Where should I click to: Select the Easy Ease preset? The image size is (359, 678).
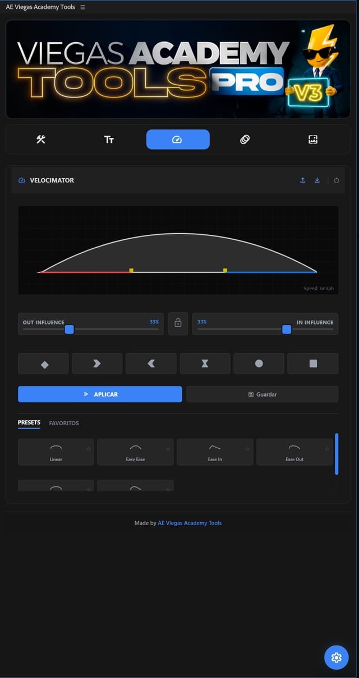(x=135, y=452)
